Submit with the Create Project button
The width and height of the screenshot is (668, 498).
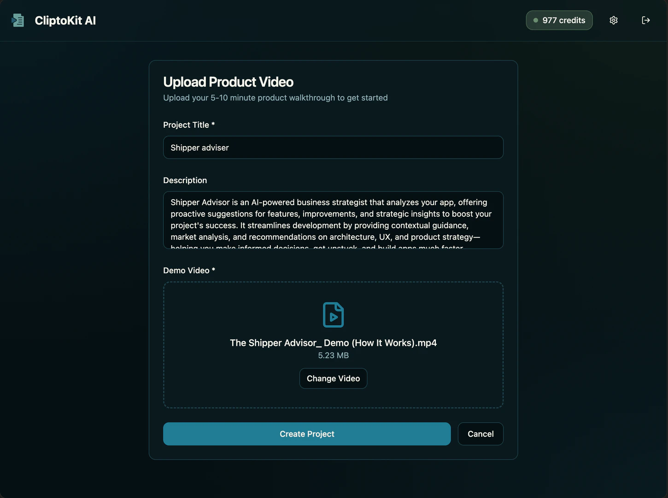[x=307, y=434]
